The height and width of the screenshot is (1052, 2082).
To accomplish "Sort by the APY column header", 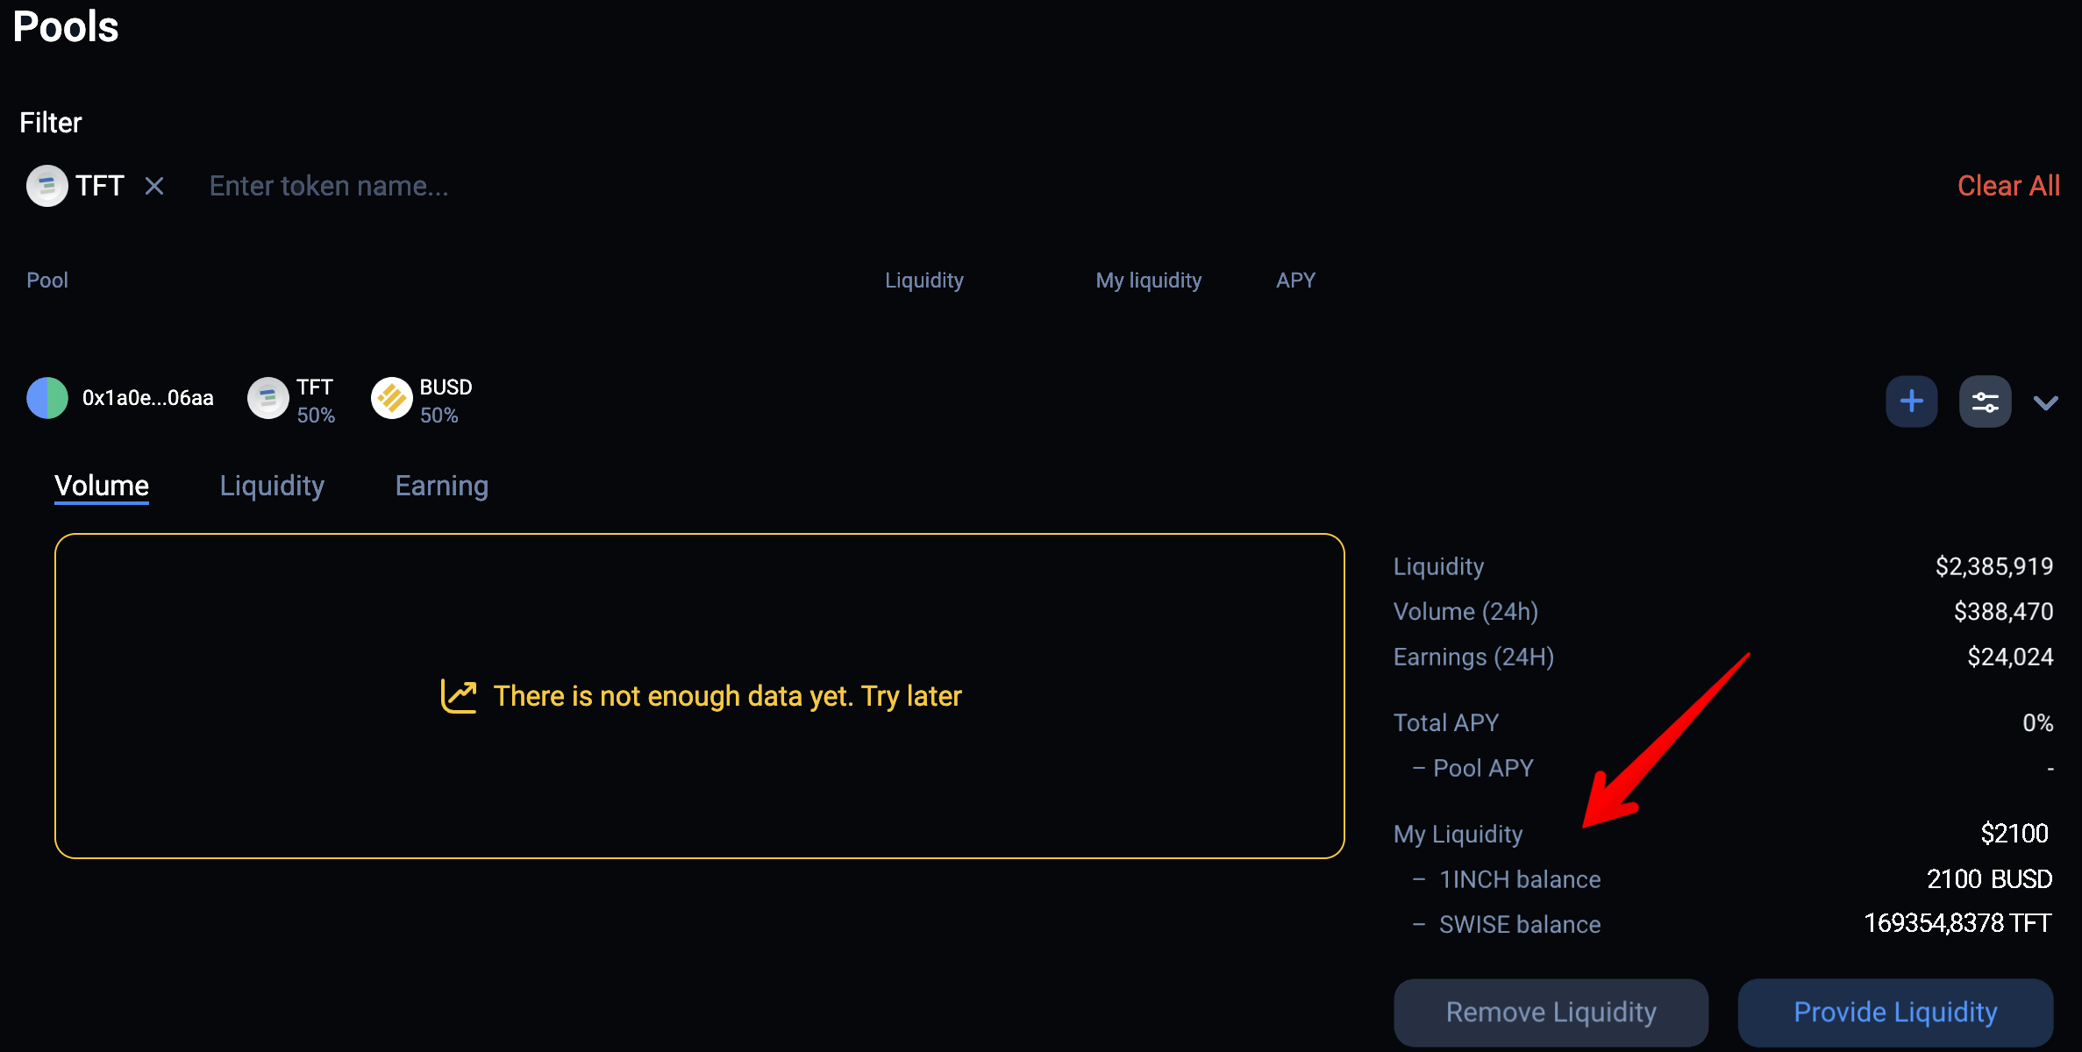I will 1295,281.
